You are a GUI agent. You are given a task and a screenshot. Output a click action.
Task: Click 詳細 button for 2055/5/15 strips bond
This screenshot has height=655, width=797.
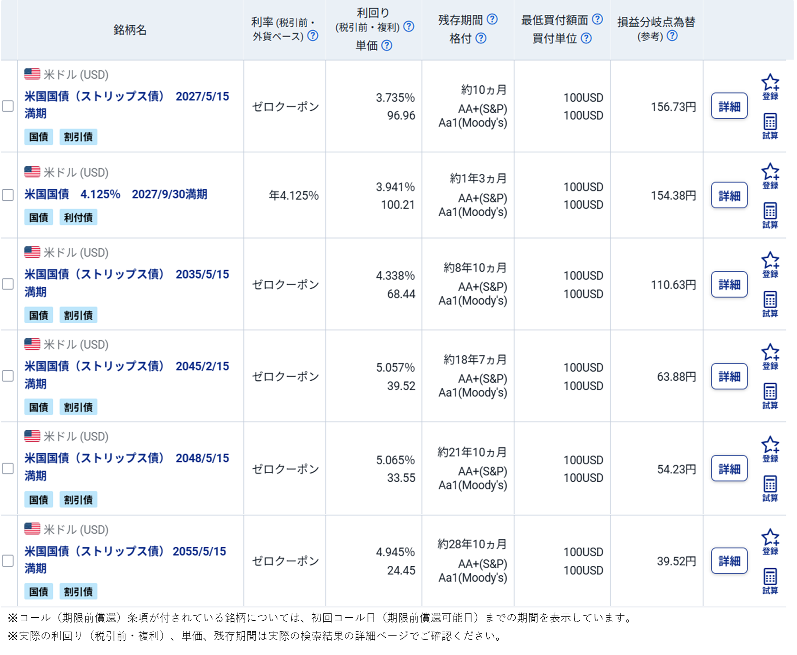coord(729,561)
